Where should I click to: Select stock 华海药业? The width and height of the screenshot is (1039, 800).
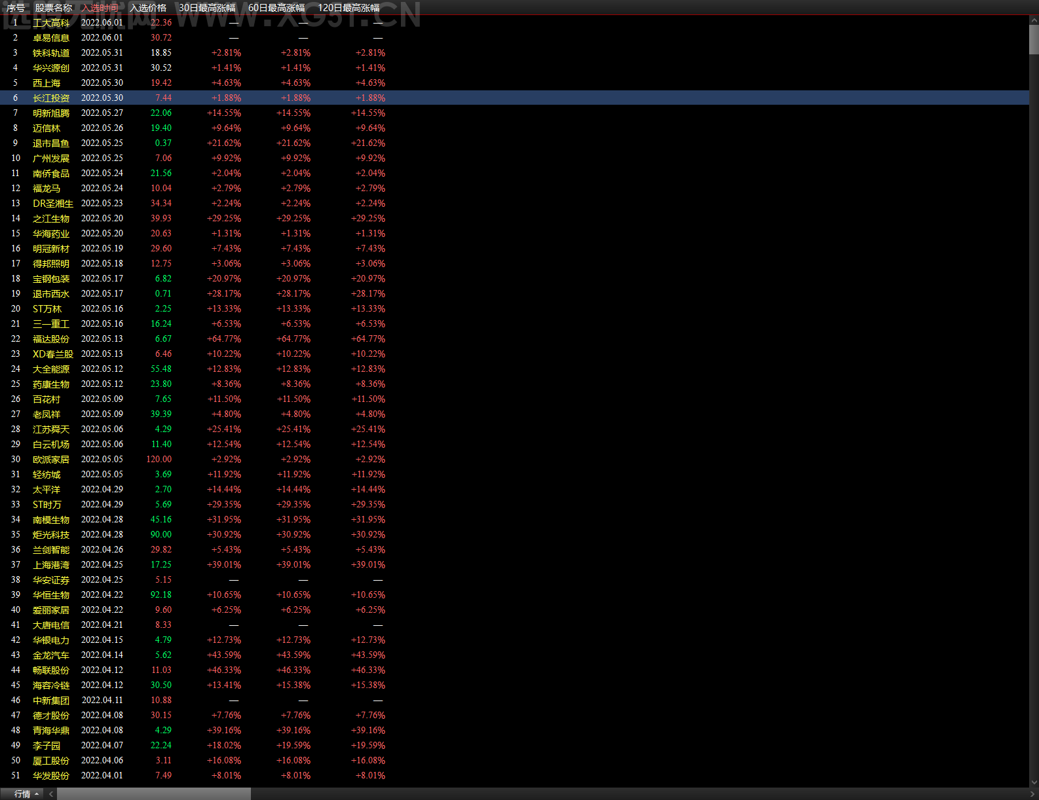click(x=51, y=234)
